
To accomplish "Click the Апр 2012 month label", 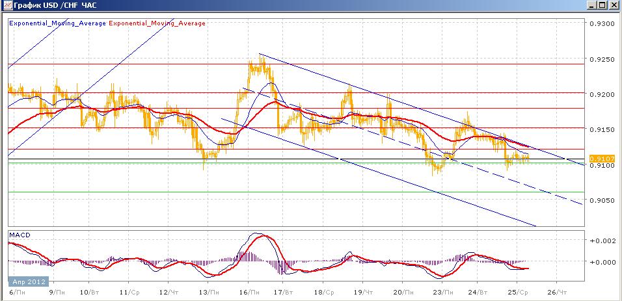I will point(28,281).
